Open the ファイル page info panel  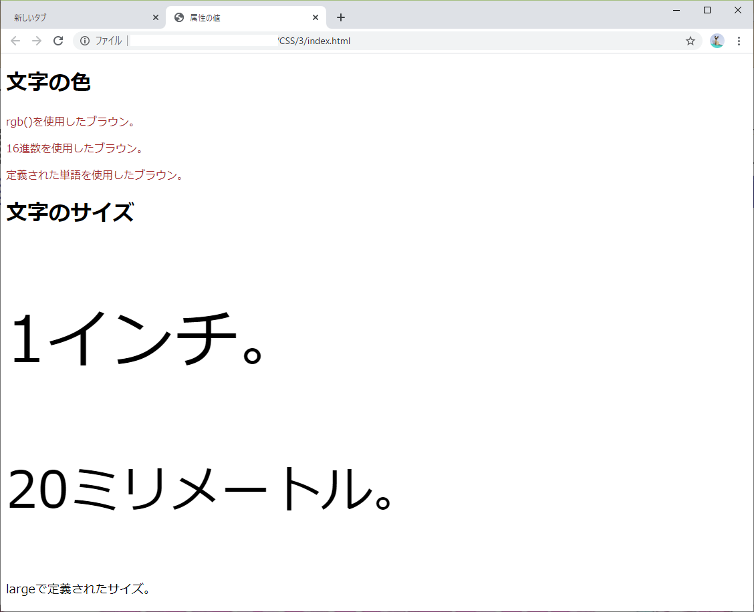pyautogui.click(x=85, y=41)
